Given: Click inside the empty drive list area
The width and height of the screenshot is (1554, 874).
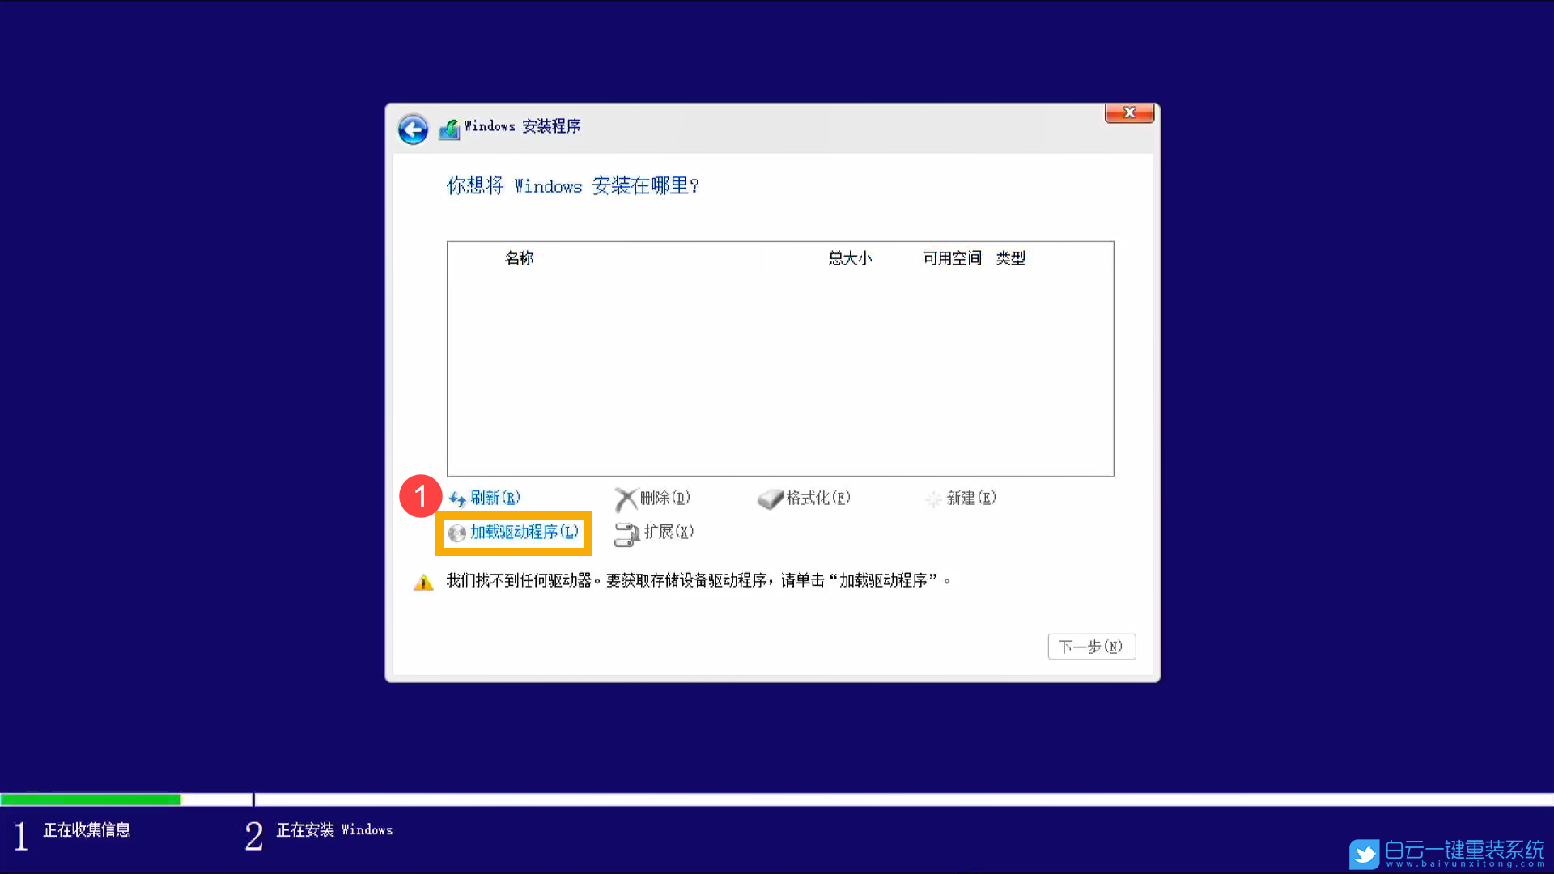Looking at the screenshot, I should point(777,372).
